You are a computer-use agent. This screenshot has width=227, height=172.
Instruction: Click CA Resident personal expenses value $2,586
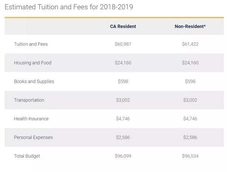(x=123, y=137)
